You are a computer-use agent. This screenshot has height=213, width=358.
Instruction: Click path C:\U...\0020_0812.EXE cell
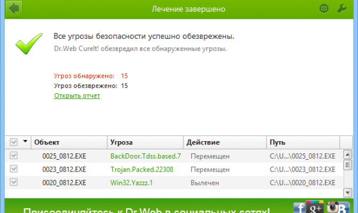(x=302, y=183)
